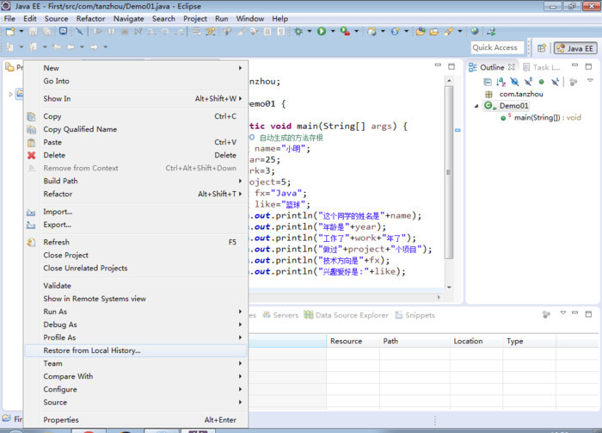Open the Refactor menu in menu bar
The width and height of the screenshot is (602, 433).
pos(90,18)
